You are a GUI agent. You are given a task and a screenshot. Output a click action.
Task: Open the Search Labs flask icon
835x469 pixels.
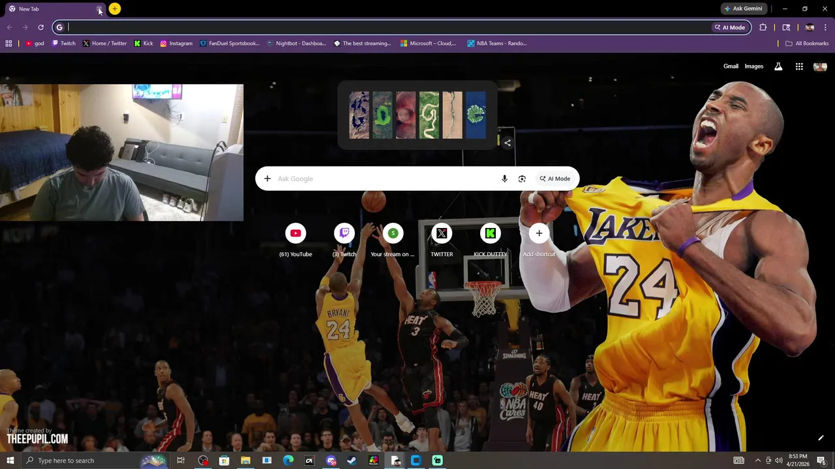point(778,66)
